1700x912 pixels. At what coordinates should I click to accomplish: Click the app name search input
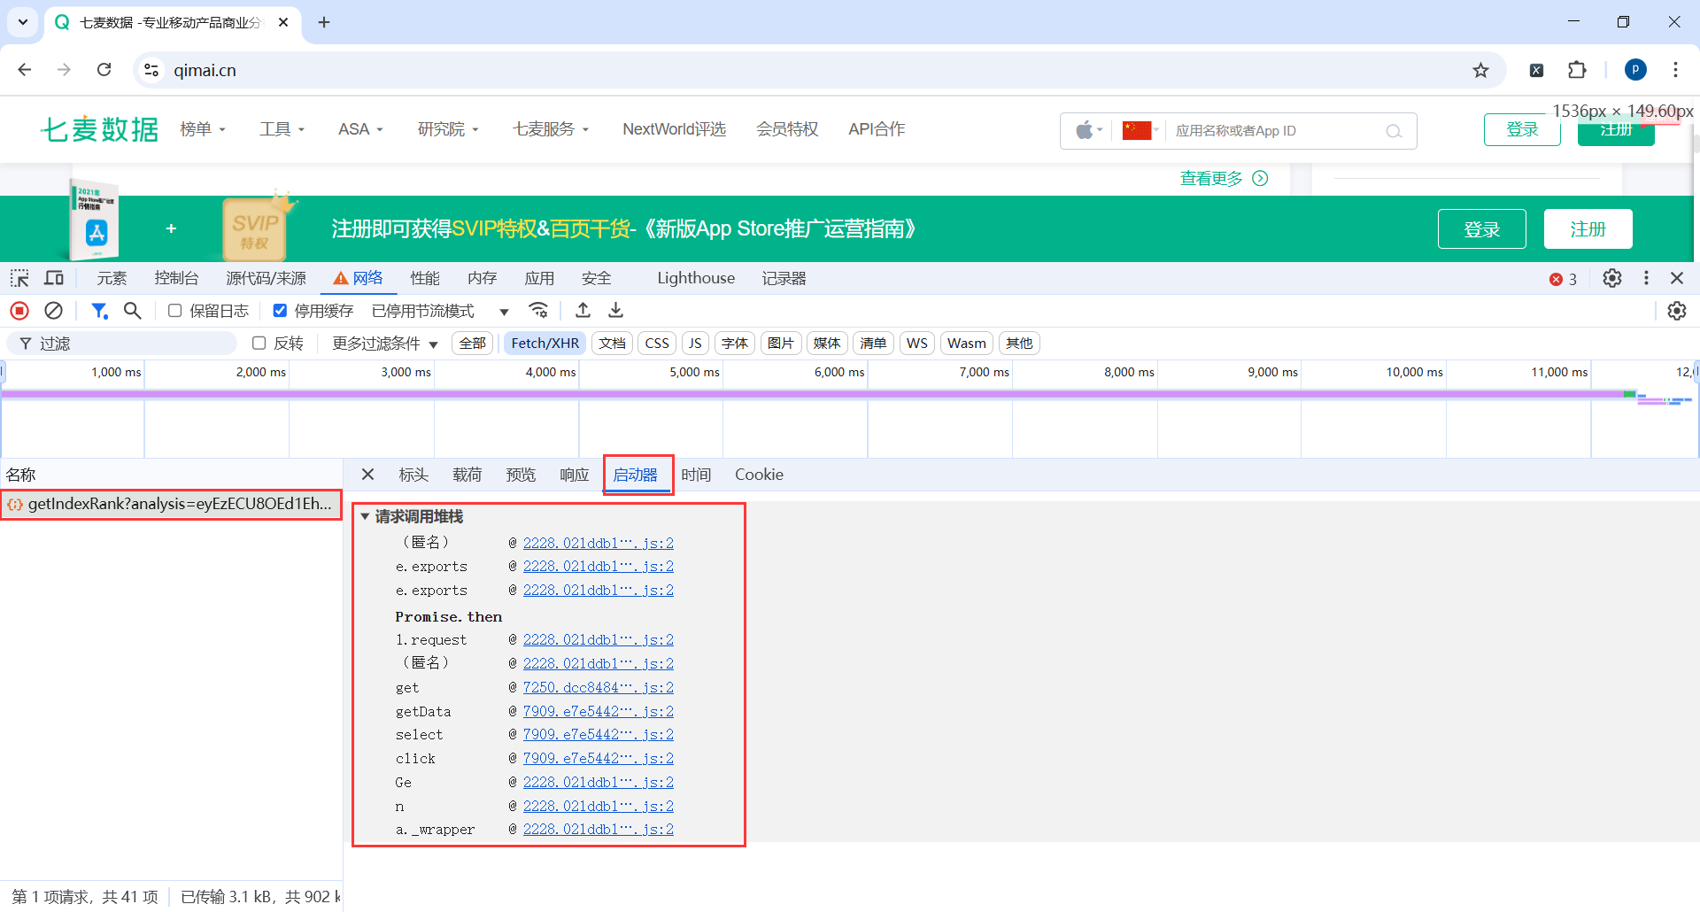pos(1275,131)
